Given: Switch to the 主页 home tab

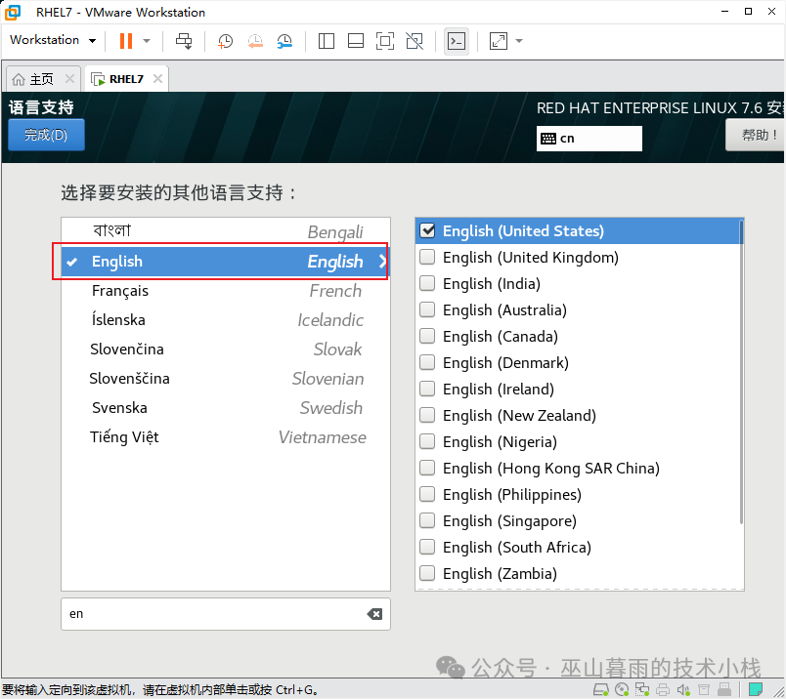Looking at the screenshot, I should pos(41,79).
